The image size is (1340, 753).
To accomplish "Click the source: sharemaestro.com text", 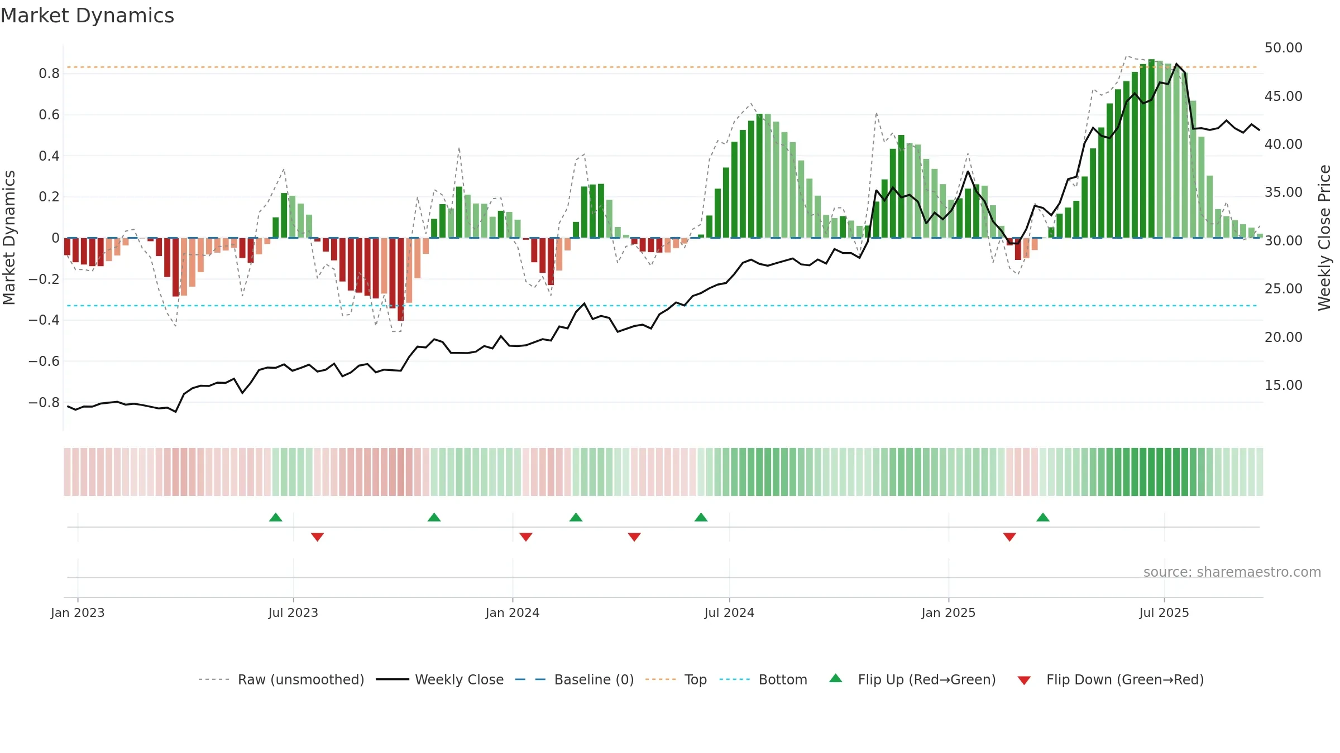I will click(x=1232, y=572).
